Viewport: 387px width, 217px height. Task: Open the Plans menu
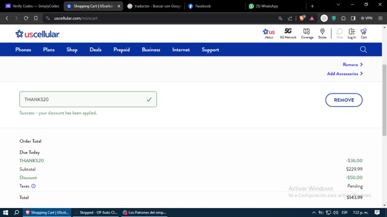[49, 49]
